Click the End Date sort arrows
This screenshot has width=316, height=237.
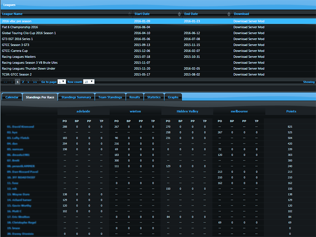click(x=229, y=14)
